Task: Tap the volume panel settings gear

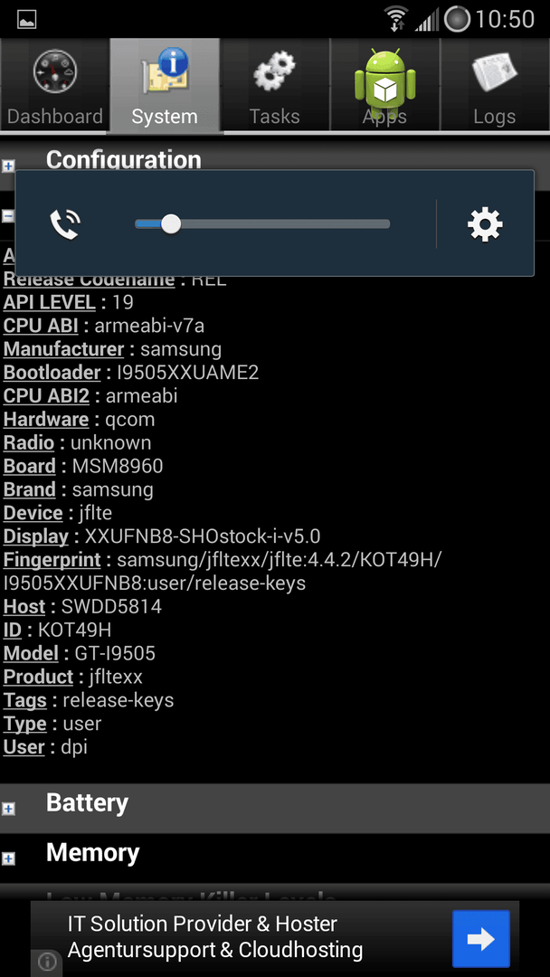Action: pyautogui.click(x=485, y=224)
